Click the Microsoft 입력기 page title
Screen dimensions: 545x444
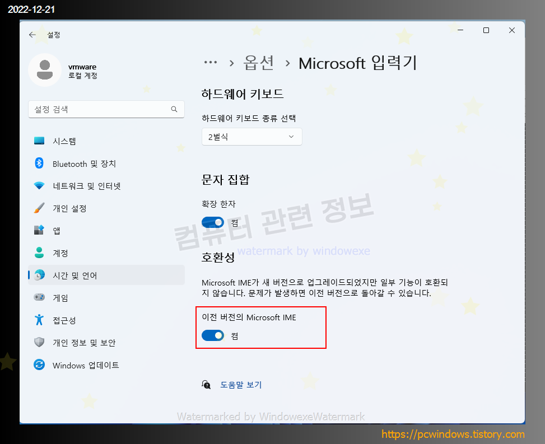(358, 63)
